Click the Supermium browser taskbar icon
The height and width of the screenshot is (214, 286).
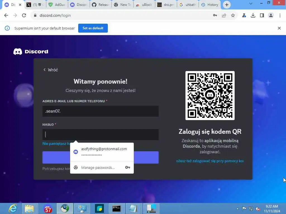[x=65, y=208]
